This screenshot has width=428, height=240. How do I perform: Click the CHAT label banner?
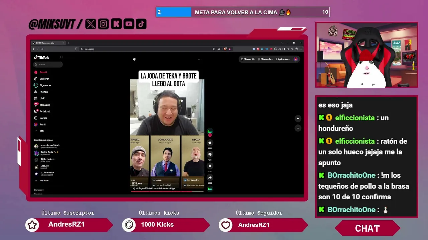click(367, 228)
